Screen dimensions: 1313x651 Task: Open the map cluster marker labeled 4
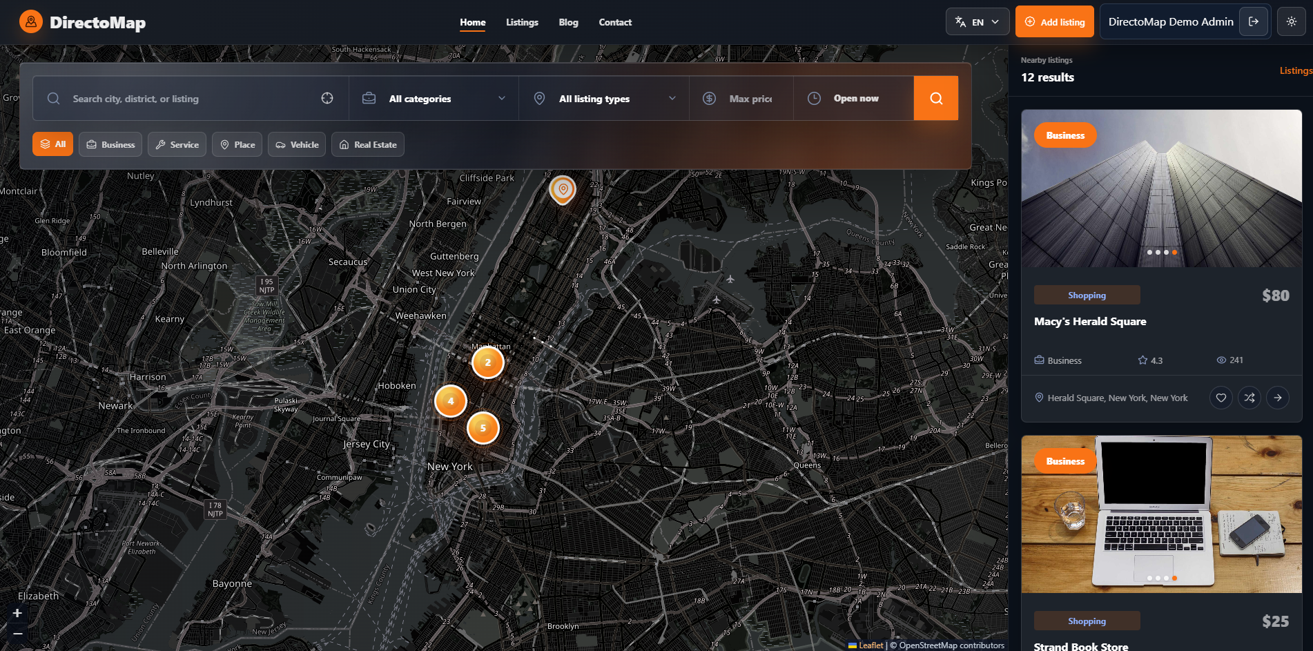(x=451, y=401)
